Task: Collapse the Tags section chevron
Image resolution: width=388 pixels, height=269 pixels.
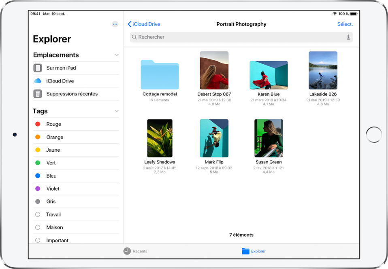Action: [117, 111]
